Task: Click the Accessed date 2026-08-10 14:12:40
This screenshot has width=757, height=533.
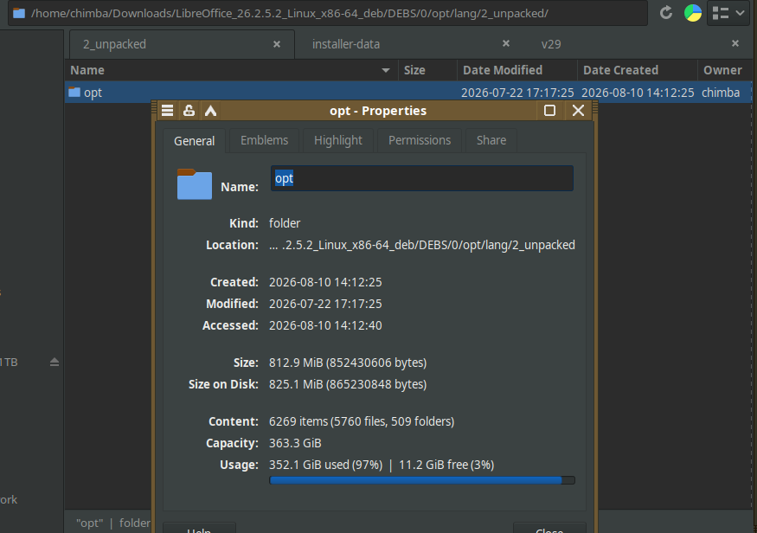Action: [x=325, y=326]
